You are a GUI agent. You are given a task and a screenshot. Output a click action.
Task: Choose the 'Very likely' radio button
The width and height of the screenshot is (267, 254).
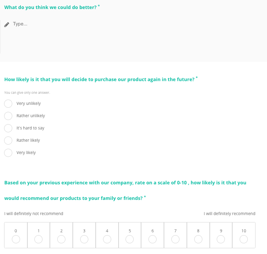click(8, 153)
